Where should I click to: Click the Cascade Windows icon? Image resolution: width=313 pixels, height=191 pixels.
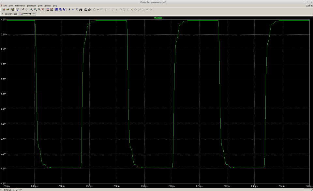[61, 9]
